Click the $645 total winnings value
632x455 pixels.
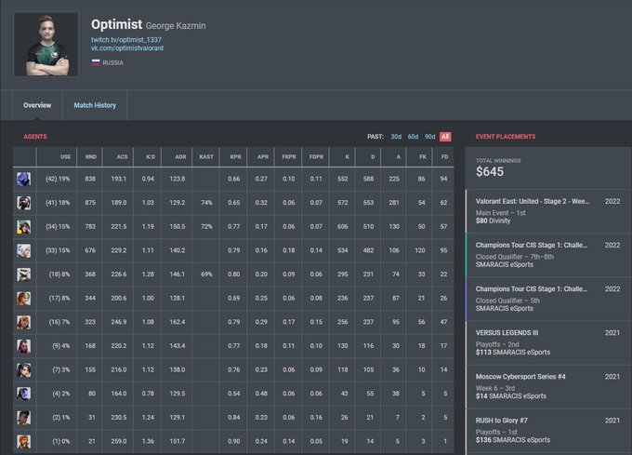point(490,172)
